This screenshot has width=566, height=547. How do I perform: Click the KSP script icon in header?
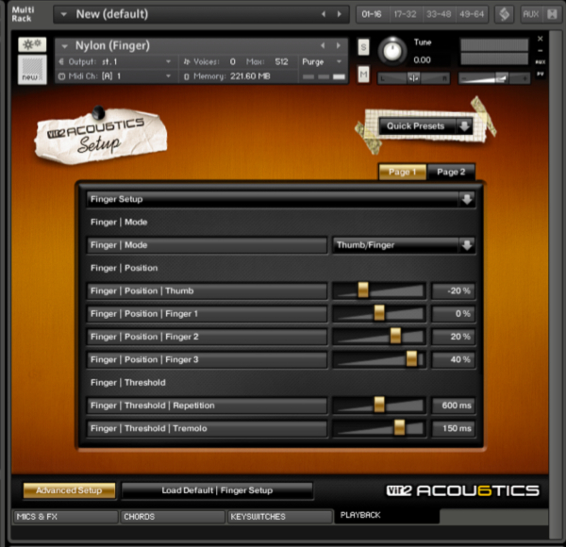[x=504, y=14]
